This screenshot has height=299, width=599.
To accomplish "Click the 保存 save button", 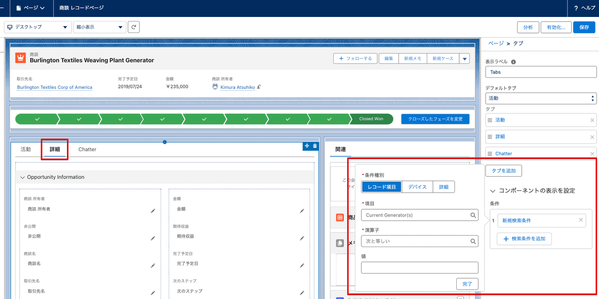I will pos(584,27).
